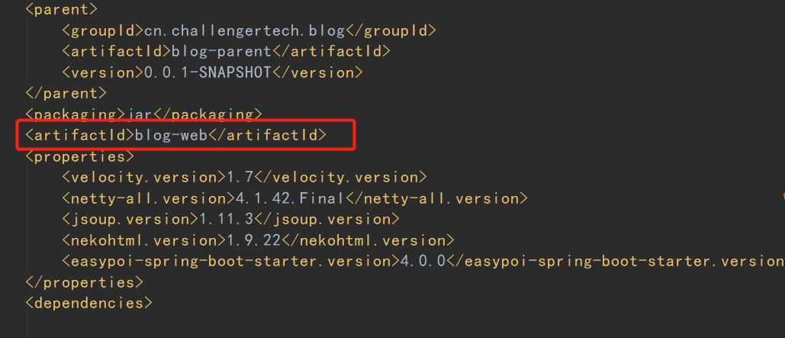The image size is (785, 338).
Task: Click the orange marker at right edge
Action: 783,195
